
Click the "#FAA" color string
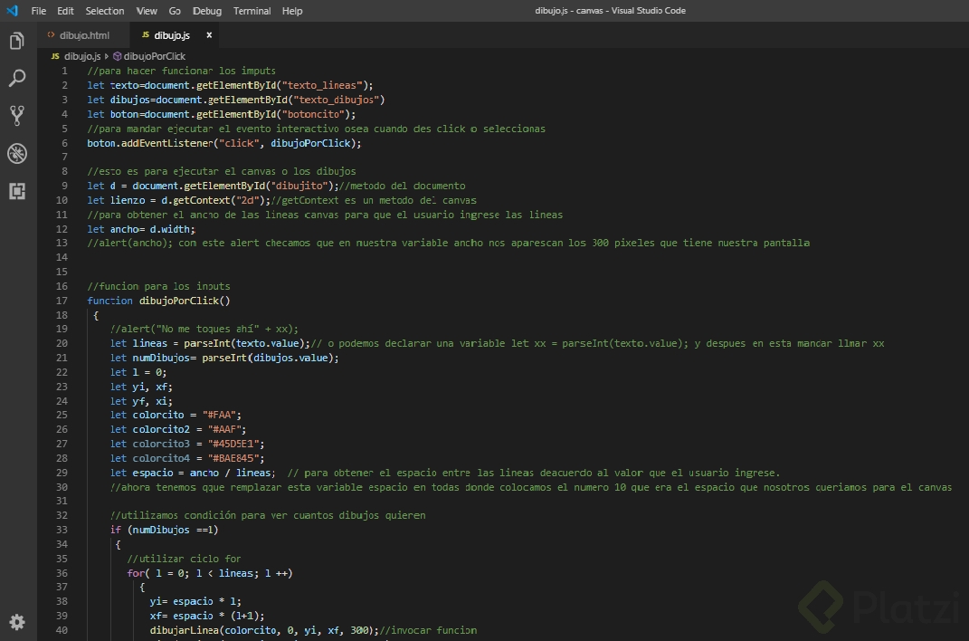tap(219, 415)
